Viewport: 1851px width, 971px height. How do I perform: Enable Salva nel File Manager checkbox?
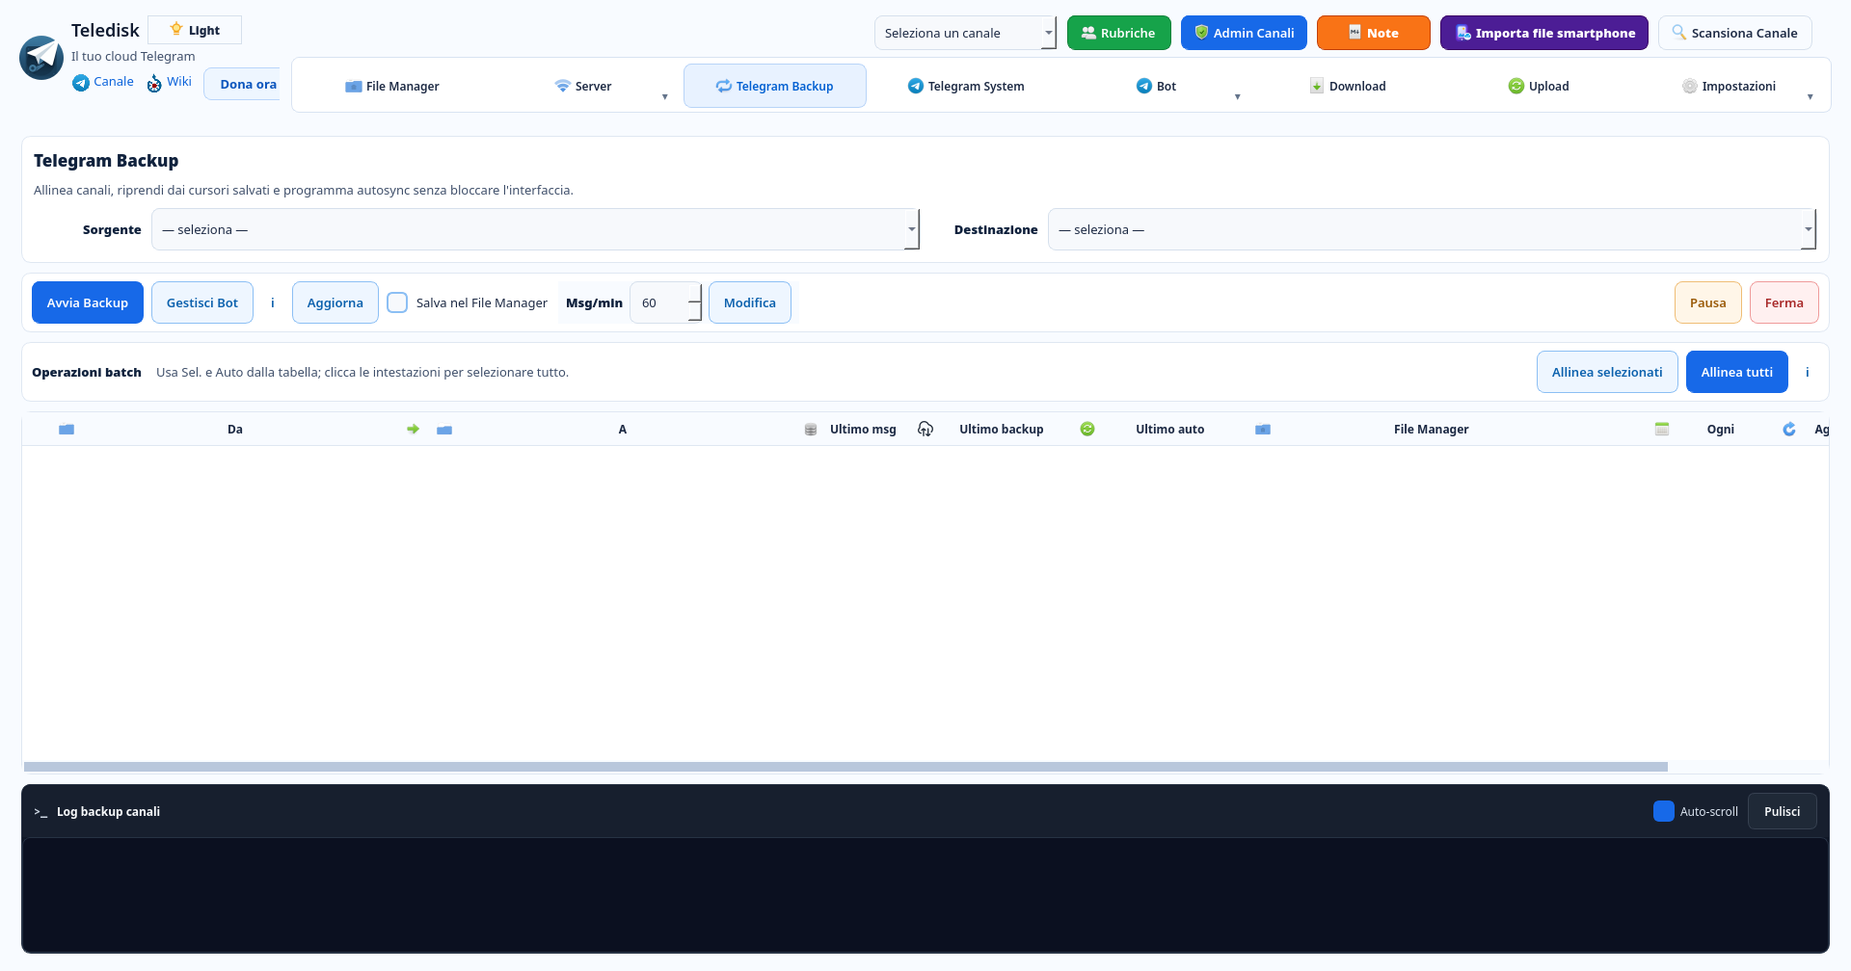(x=397, y=302)
